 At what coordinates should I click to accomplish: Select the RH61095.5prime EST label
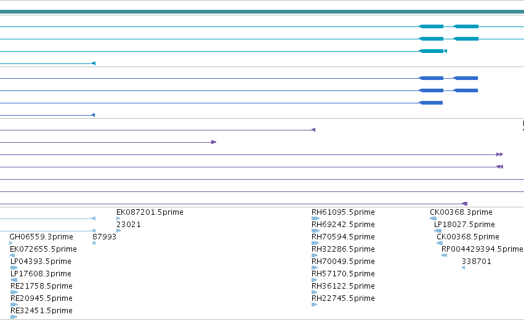click(x=343, y=212)
